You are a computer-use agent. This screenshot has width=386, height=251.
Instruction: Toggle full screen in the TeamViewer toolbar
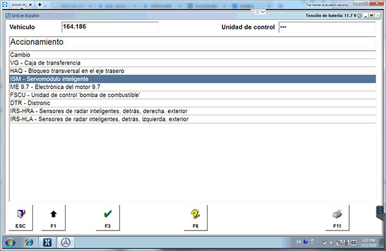click(257, 12)
